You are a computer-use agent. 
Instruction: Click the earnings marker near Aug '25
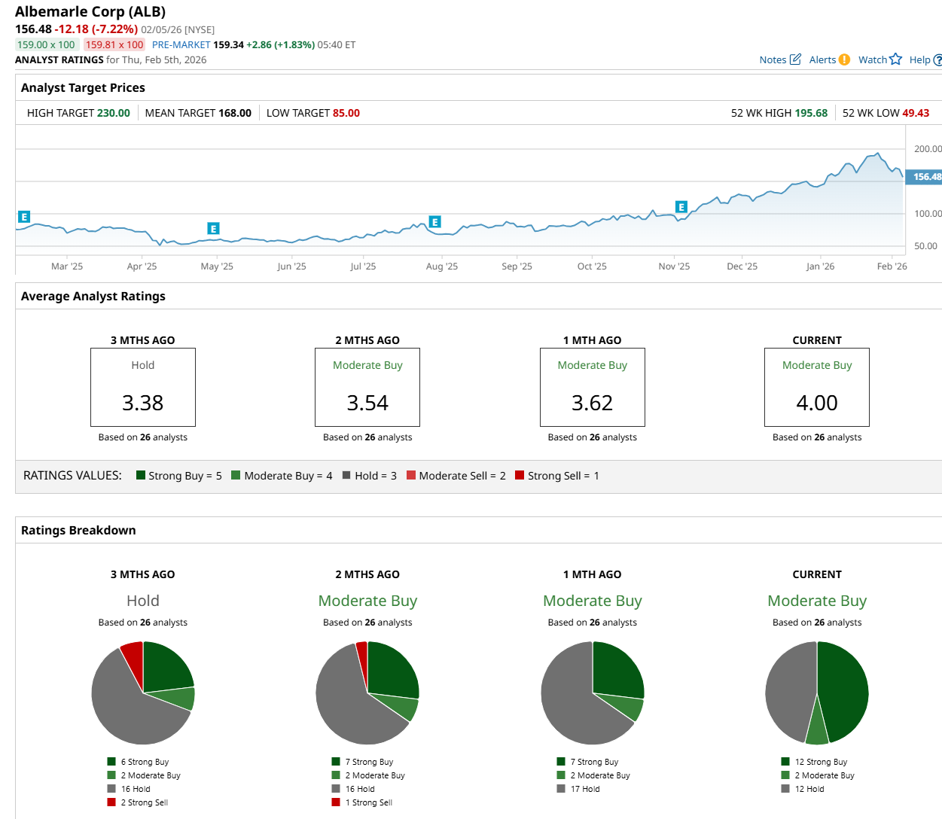point(434,222)
